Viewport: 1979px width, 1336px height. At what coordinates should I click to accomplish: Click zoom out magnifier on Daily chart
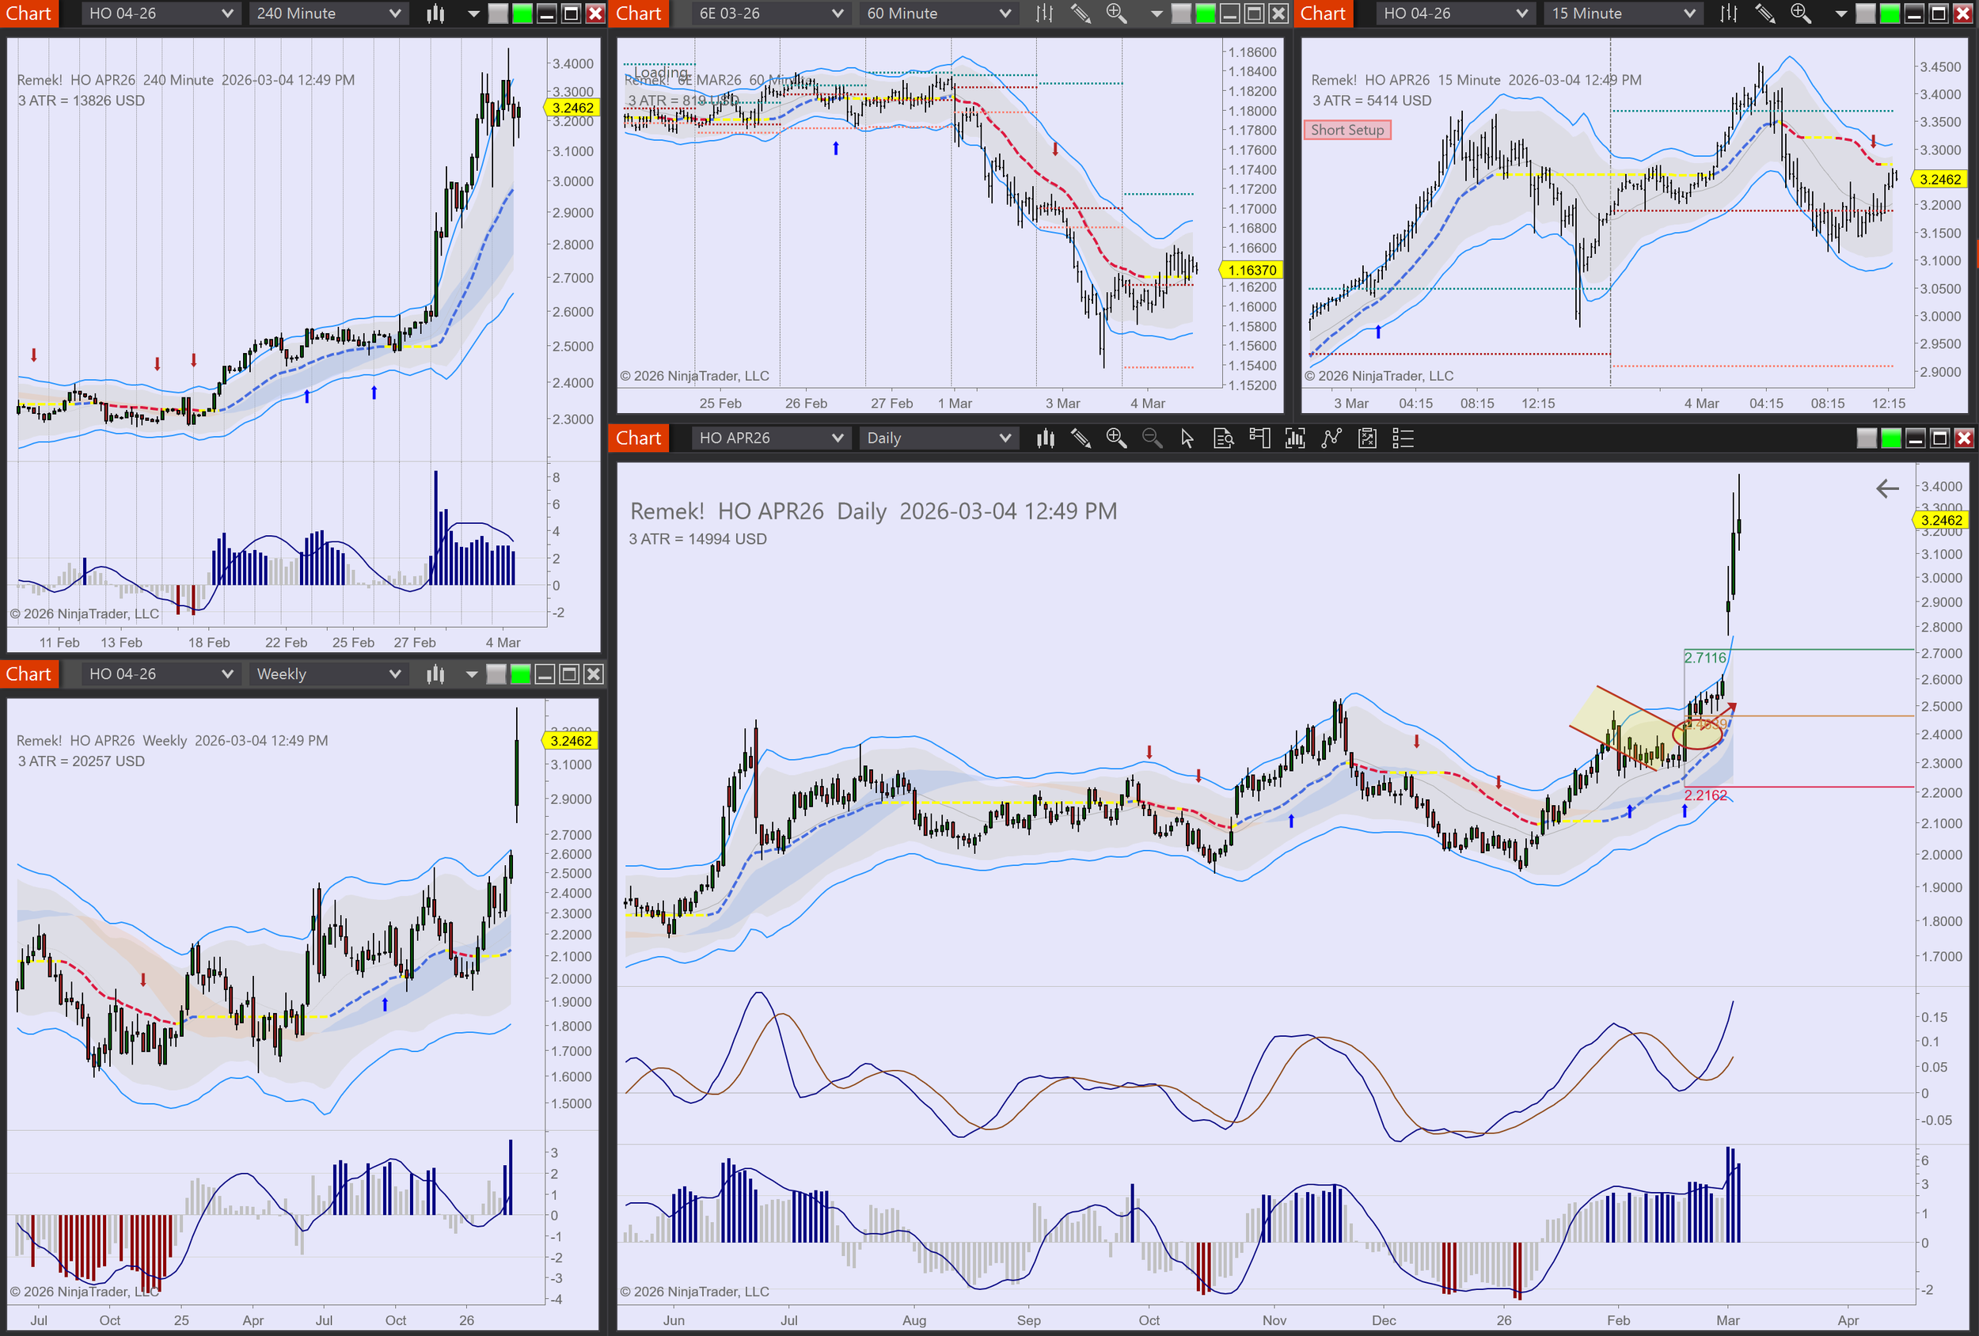pos(1151,438)
